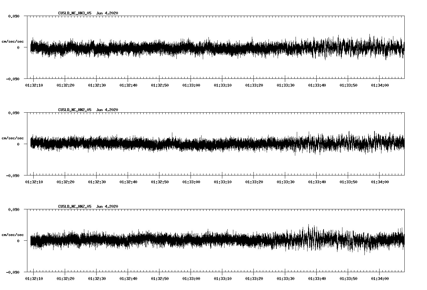Click the 0.090 upper limit on HNZ plot
Viewport: 427px width, 290px height.
coord(14,209)
